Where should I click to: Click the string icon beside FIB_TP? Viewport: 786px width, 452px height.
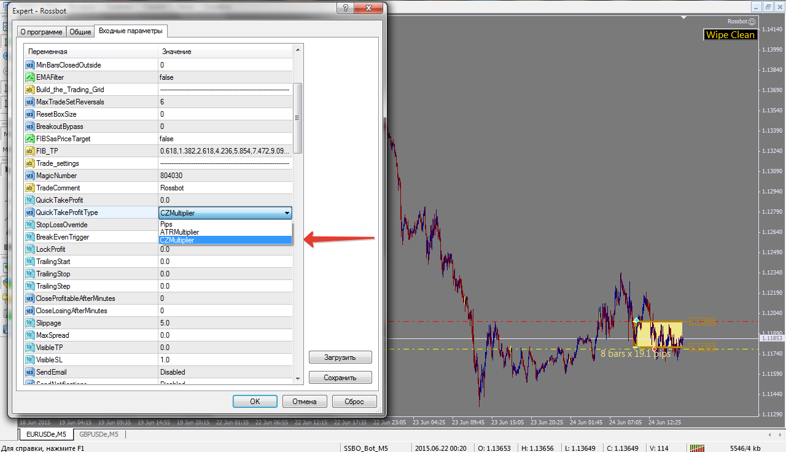pos(29,151)
